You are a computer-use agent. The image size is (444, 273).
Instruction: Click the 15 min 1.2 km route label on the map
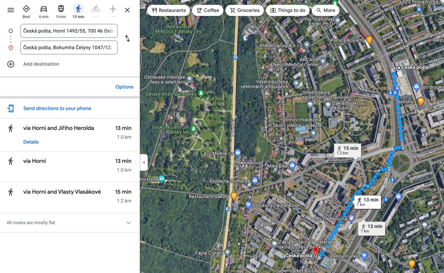pyautogui.click(x=348, y=150)
